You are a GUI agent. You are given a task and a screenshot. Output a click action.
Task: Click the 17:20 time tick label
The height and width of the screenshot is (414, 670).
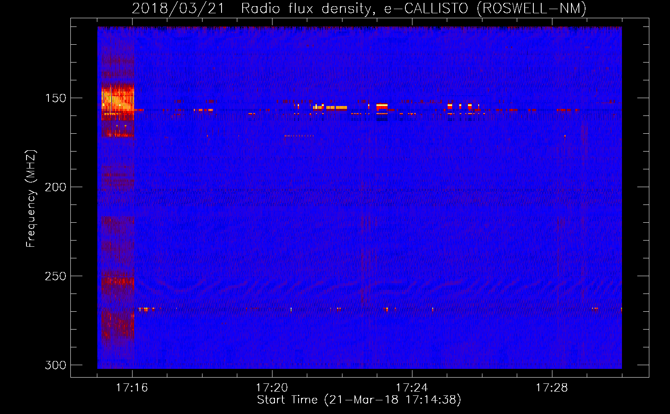(272, 388)
